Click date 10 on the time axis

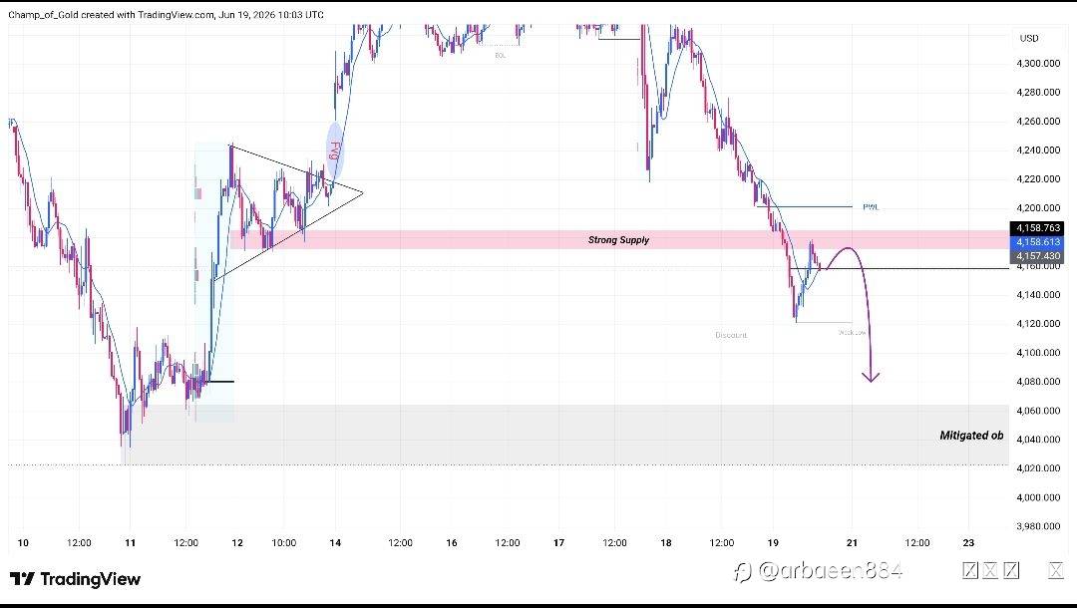pos(23,543)
